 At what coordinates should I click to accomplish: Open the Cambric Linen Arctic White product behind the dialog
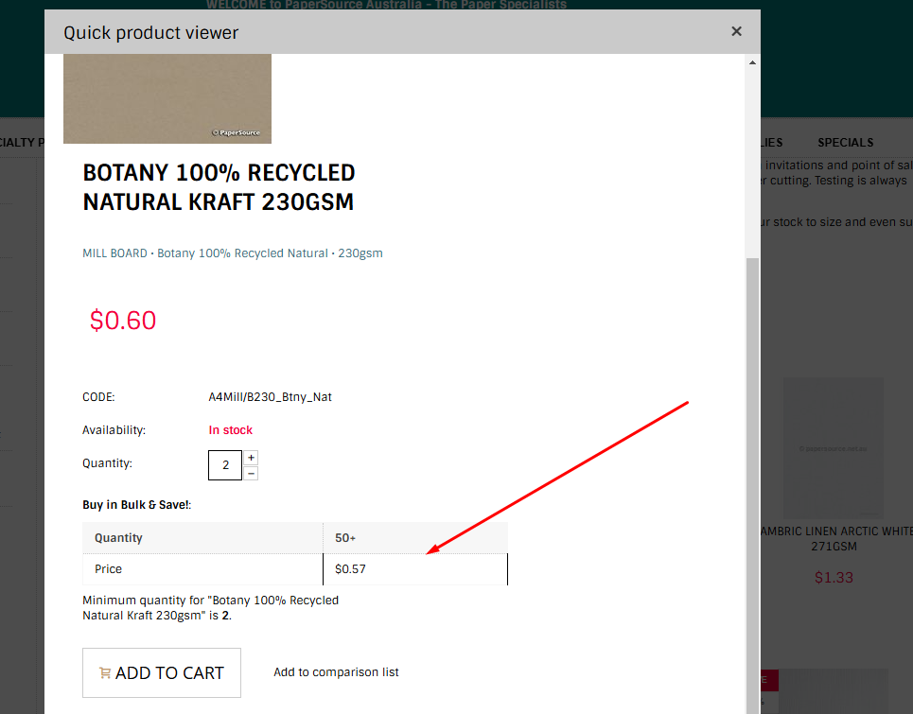coord(837,539)
